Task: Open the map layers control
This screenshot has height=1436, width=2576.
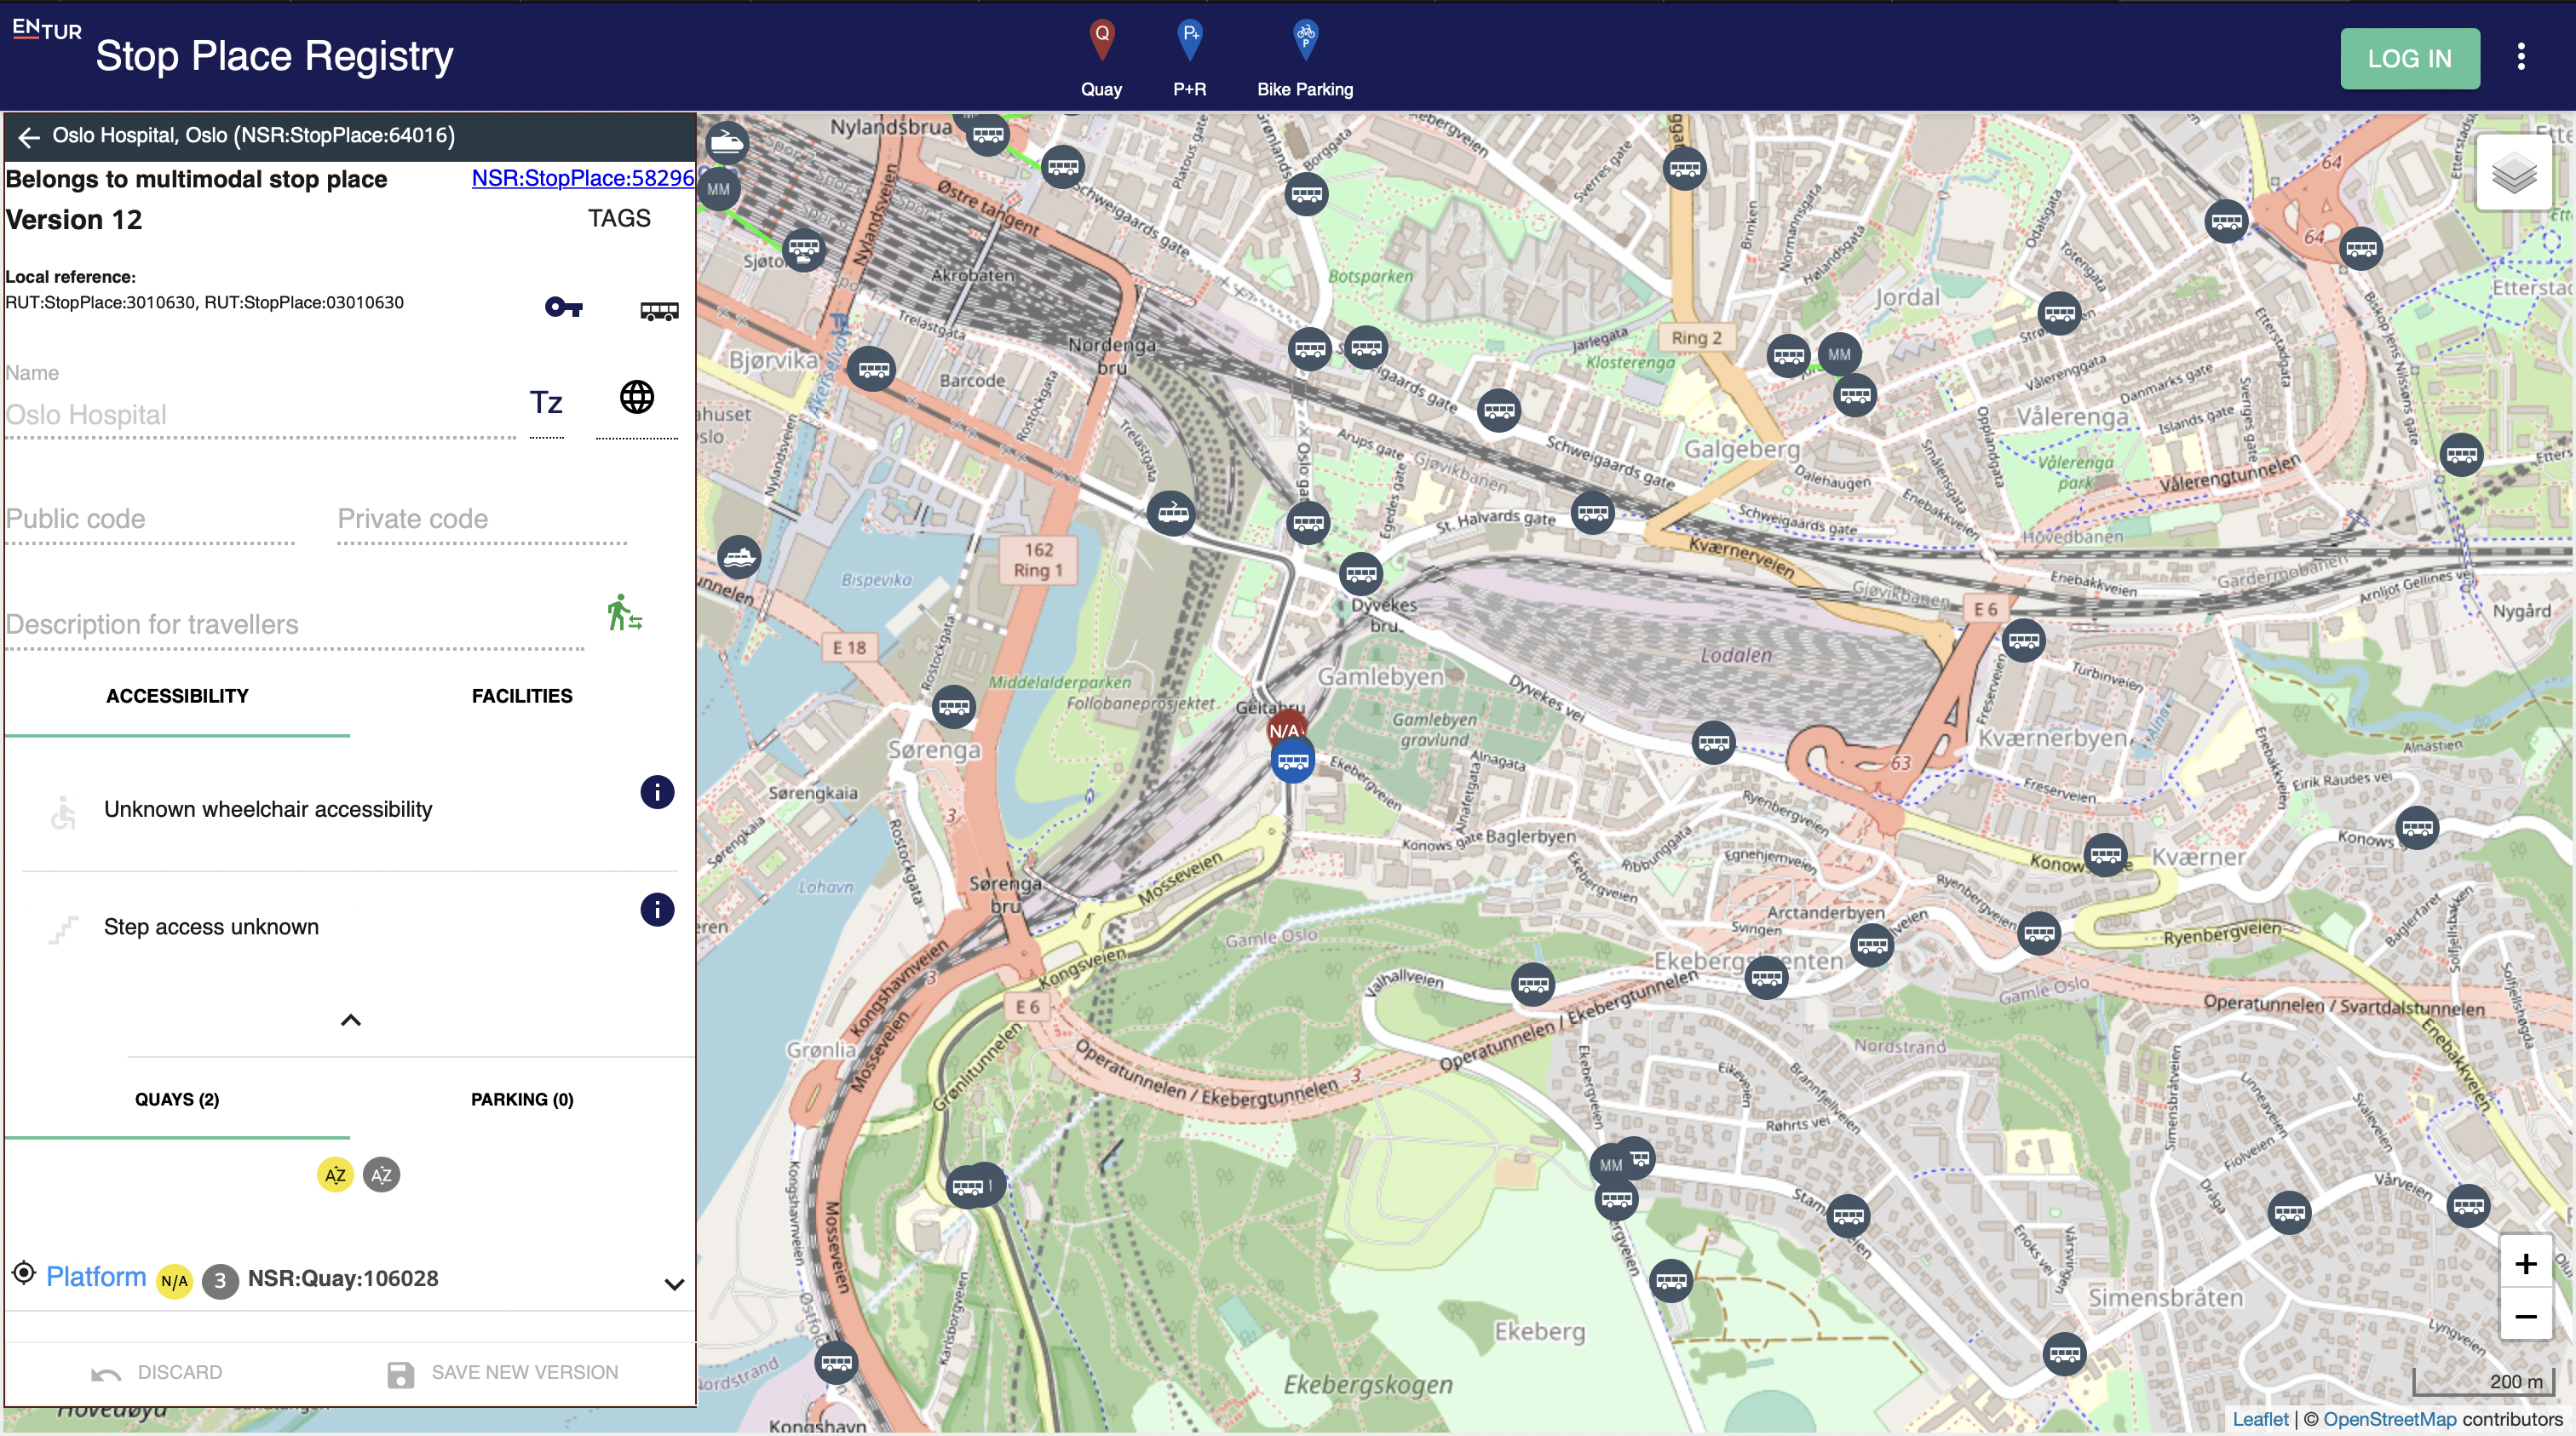Action: 2513,174
